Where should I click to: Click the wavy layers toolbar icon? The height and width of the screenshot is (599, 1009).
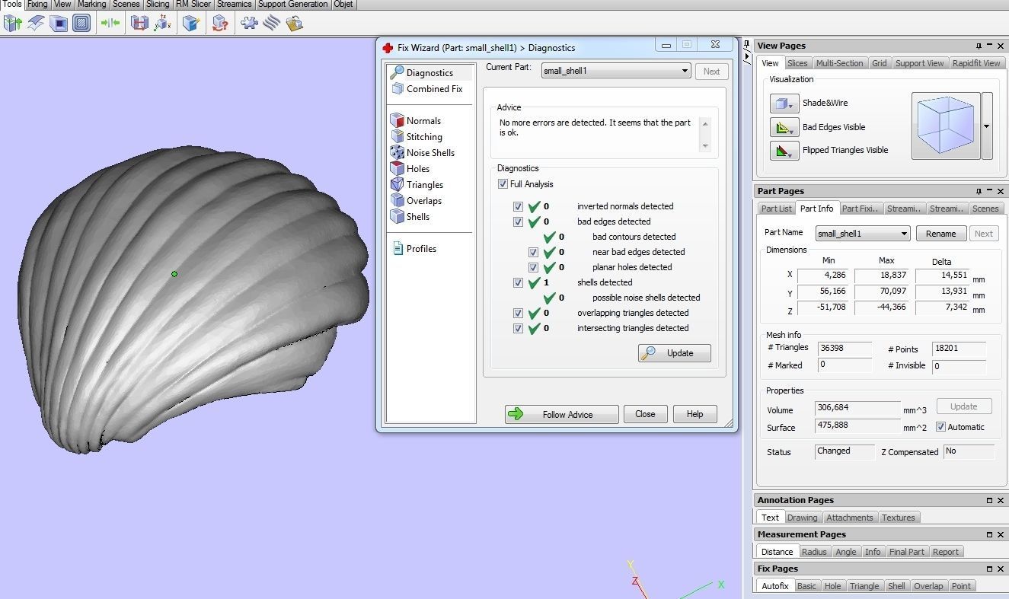click(272, 24)
